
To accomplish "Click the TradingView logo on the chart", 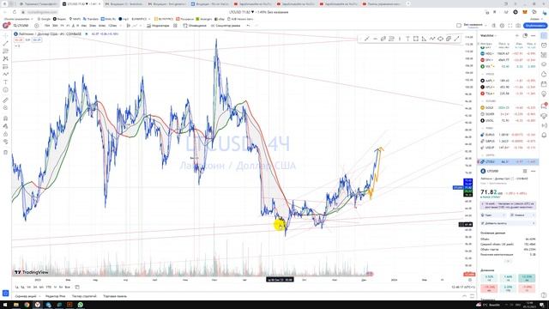I will [x=32, y=272].
